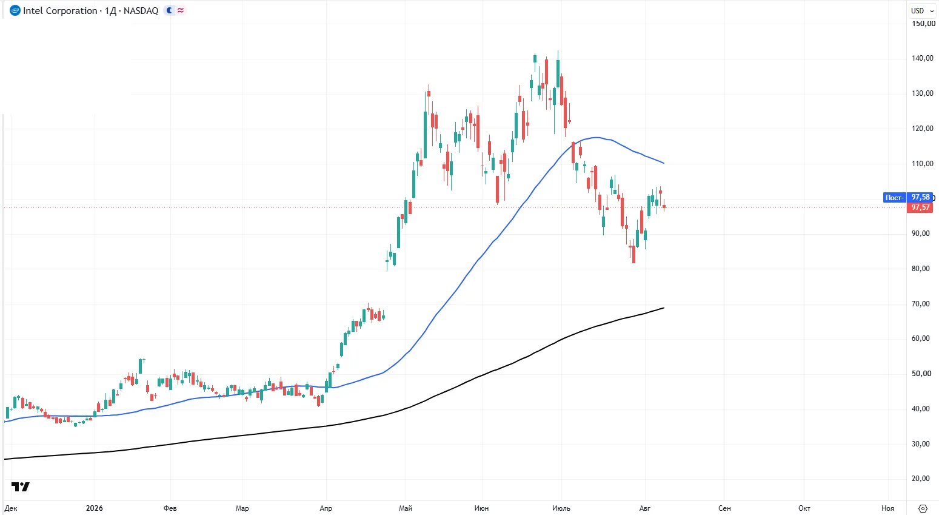
Task: Click the 110,00 price axis label
Action: pos(923,164)
